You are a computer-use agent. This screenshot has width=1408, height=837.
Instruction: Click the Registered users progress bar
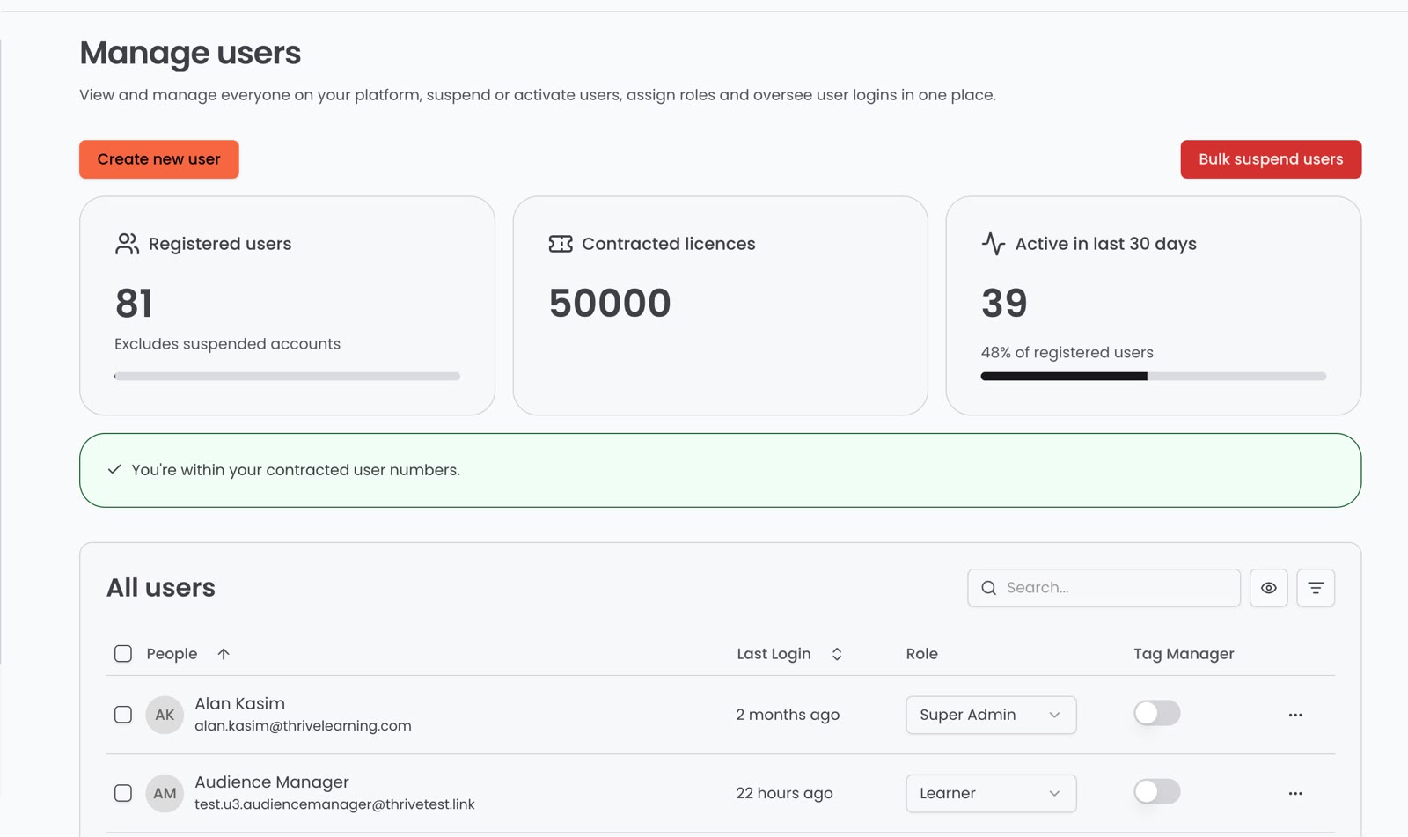pos(287,376)
